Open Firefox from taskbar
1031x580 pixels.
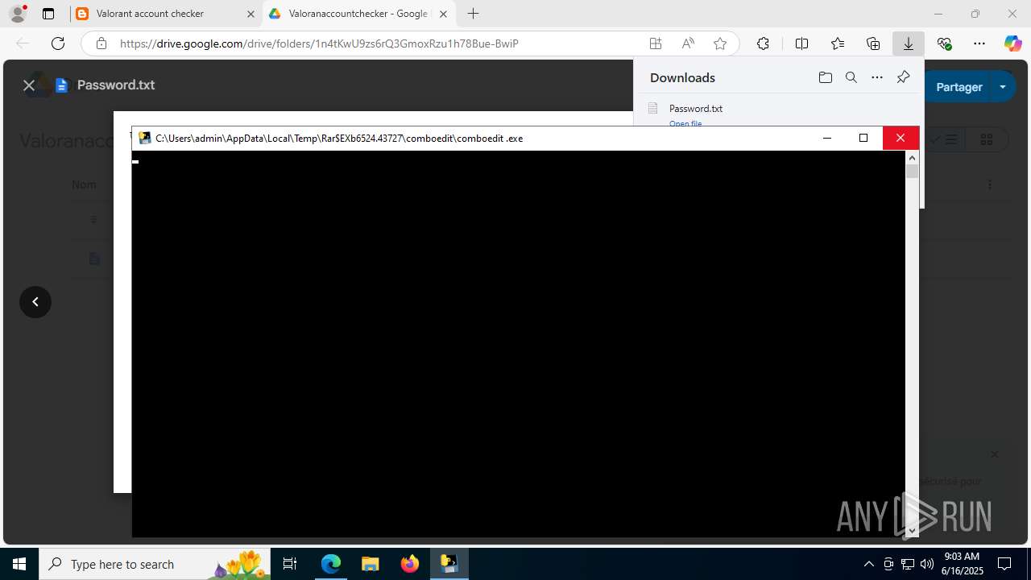(410, 564)
